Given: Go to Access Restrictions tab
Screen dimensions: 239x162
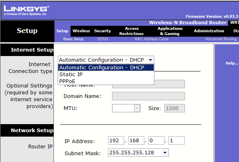Looking at the screenshot, I should 131,31.
